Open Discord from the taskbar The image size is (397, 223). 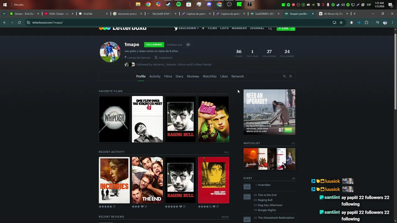209,4
